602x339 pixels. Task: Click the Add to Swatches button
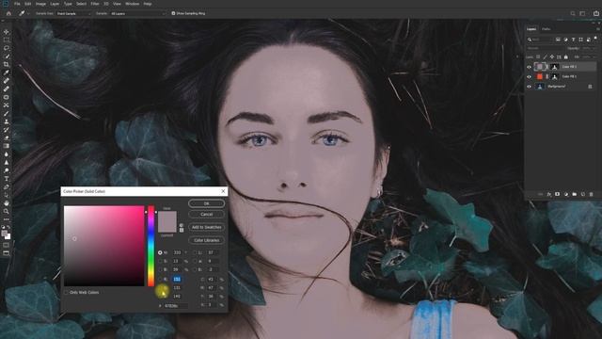coord(207,227)
